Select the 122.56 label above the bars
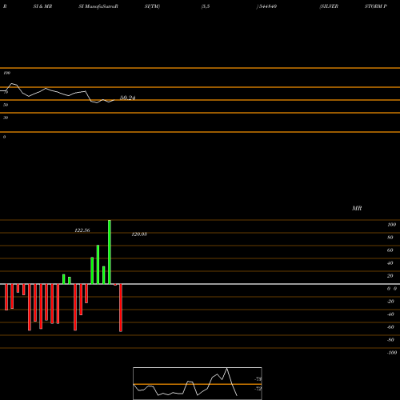Viewport: 400px width, 400px height. click(82, 230)
